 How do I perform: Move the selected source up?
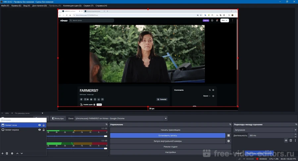(x=18, y=153)
